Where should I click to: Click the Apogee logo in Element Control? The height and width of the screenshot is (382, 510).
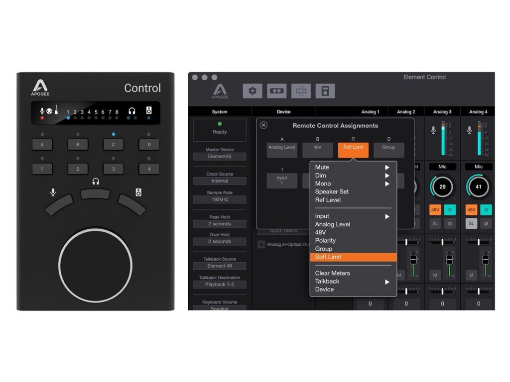click(x=220, y=92)
